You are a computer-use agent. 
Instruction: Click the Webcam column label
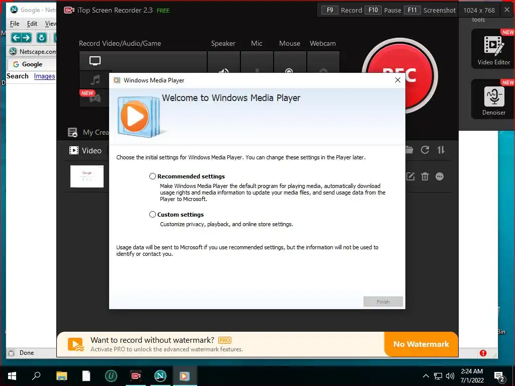322,43
